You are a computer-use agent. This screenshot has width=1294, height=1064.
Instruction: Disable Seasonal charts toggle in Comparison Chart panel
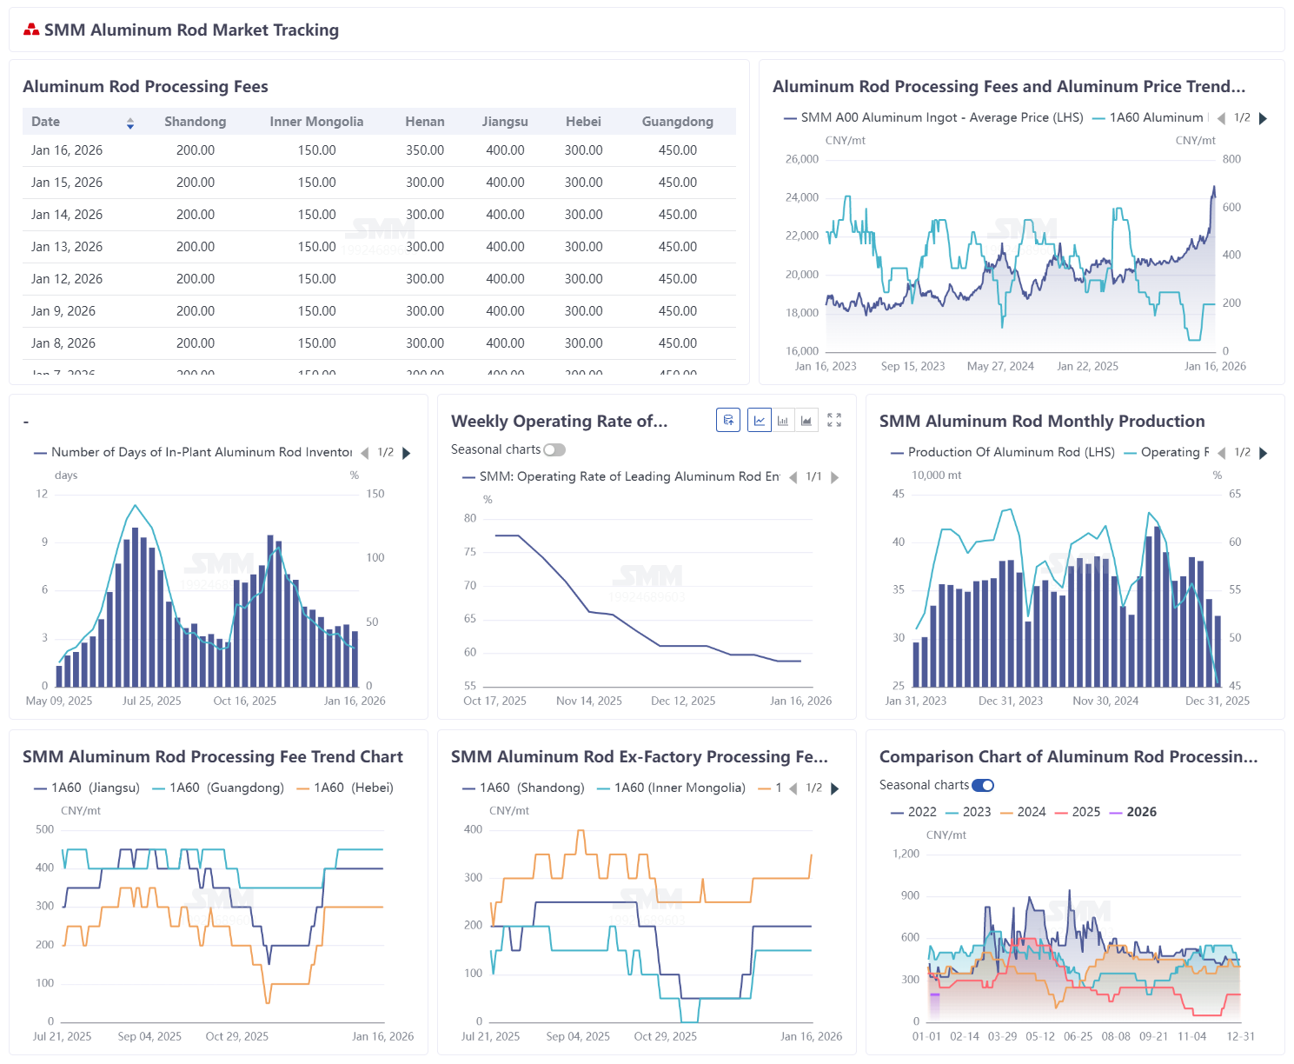[x=983, y=785]
